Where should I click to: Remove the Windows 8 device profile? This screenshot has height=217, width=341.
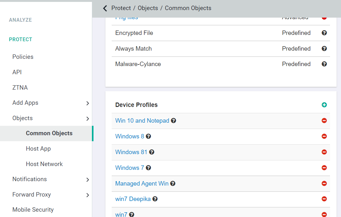coord(324,136)
